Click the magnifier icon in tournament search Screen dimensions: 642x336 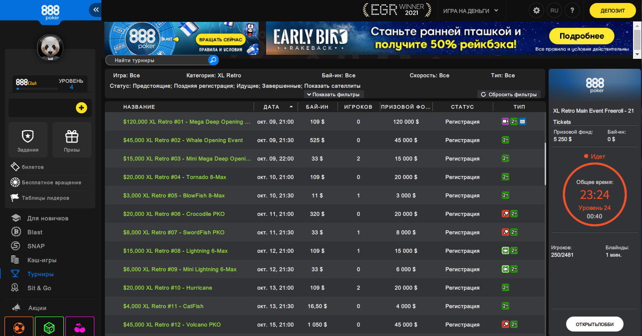(213, 60)
